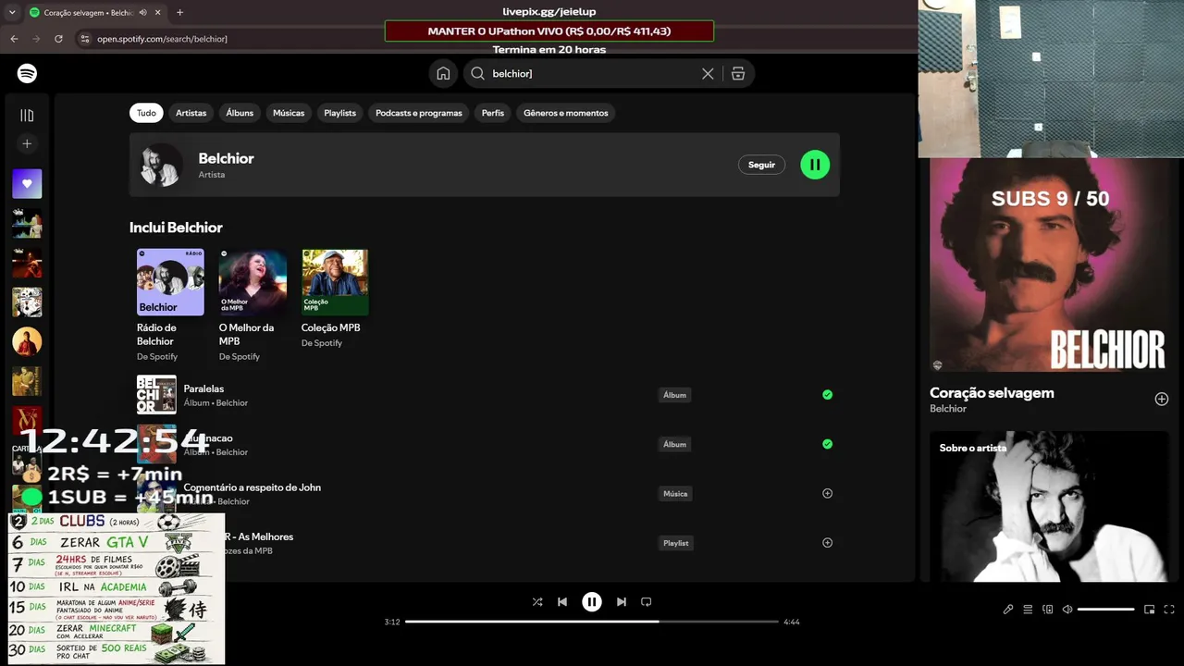Screen dimensions: 1184x666
Task: Filter results by Artistas
Action: [x=191, y=113]
